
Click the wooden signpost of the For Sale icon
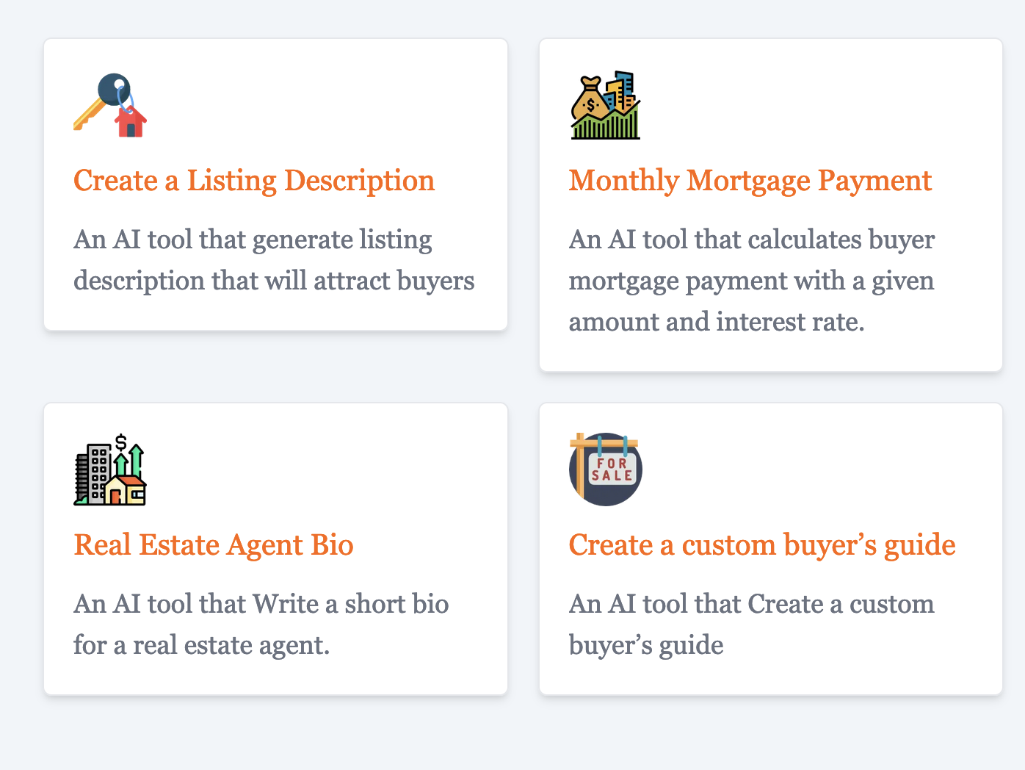pos(579,465)
